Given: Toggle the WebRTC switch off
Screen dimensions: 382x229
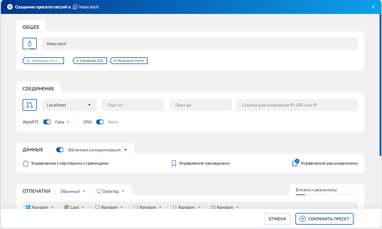Looking at the screenshot, I should tap(47, 122).
